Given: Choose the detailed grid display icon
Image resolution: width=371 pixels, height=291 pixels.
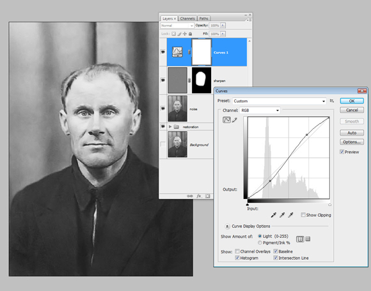Looking at the screenshot, I should point(308,239).
